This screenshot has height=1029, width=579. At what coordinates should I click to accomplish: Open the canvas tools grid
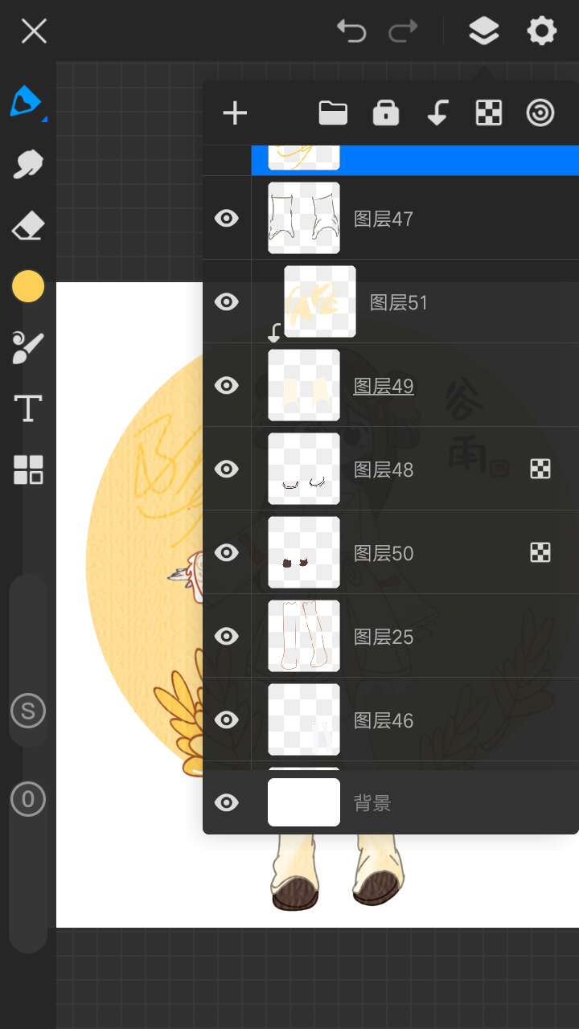click(x=28, y=469)
